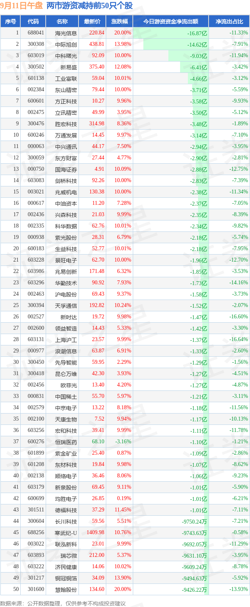Click stock name 紫光股份
This screenshot has width=250, height=607.
[66, 238]
